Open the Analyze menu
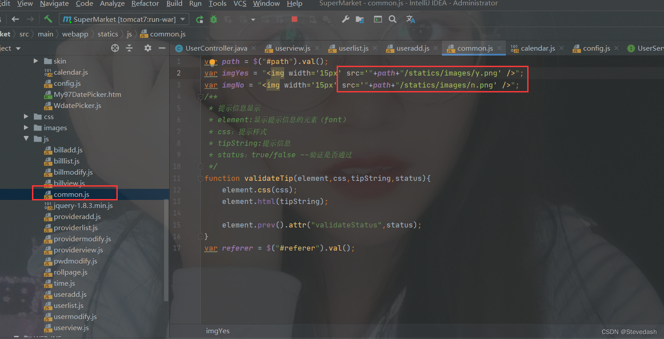 click(112, 4)
